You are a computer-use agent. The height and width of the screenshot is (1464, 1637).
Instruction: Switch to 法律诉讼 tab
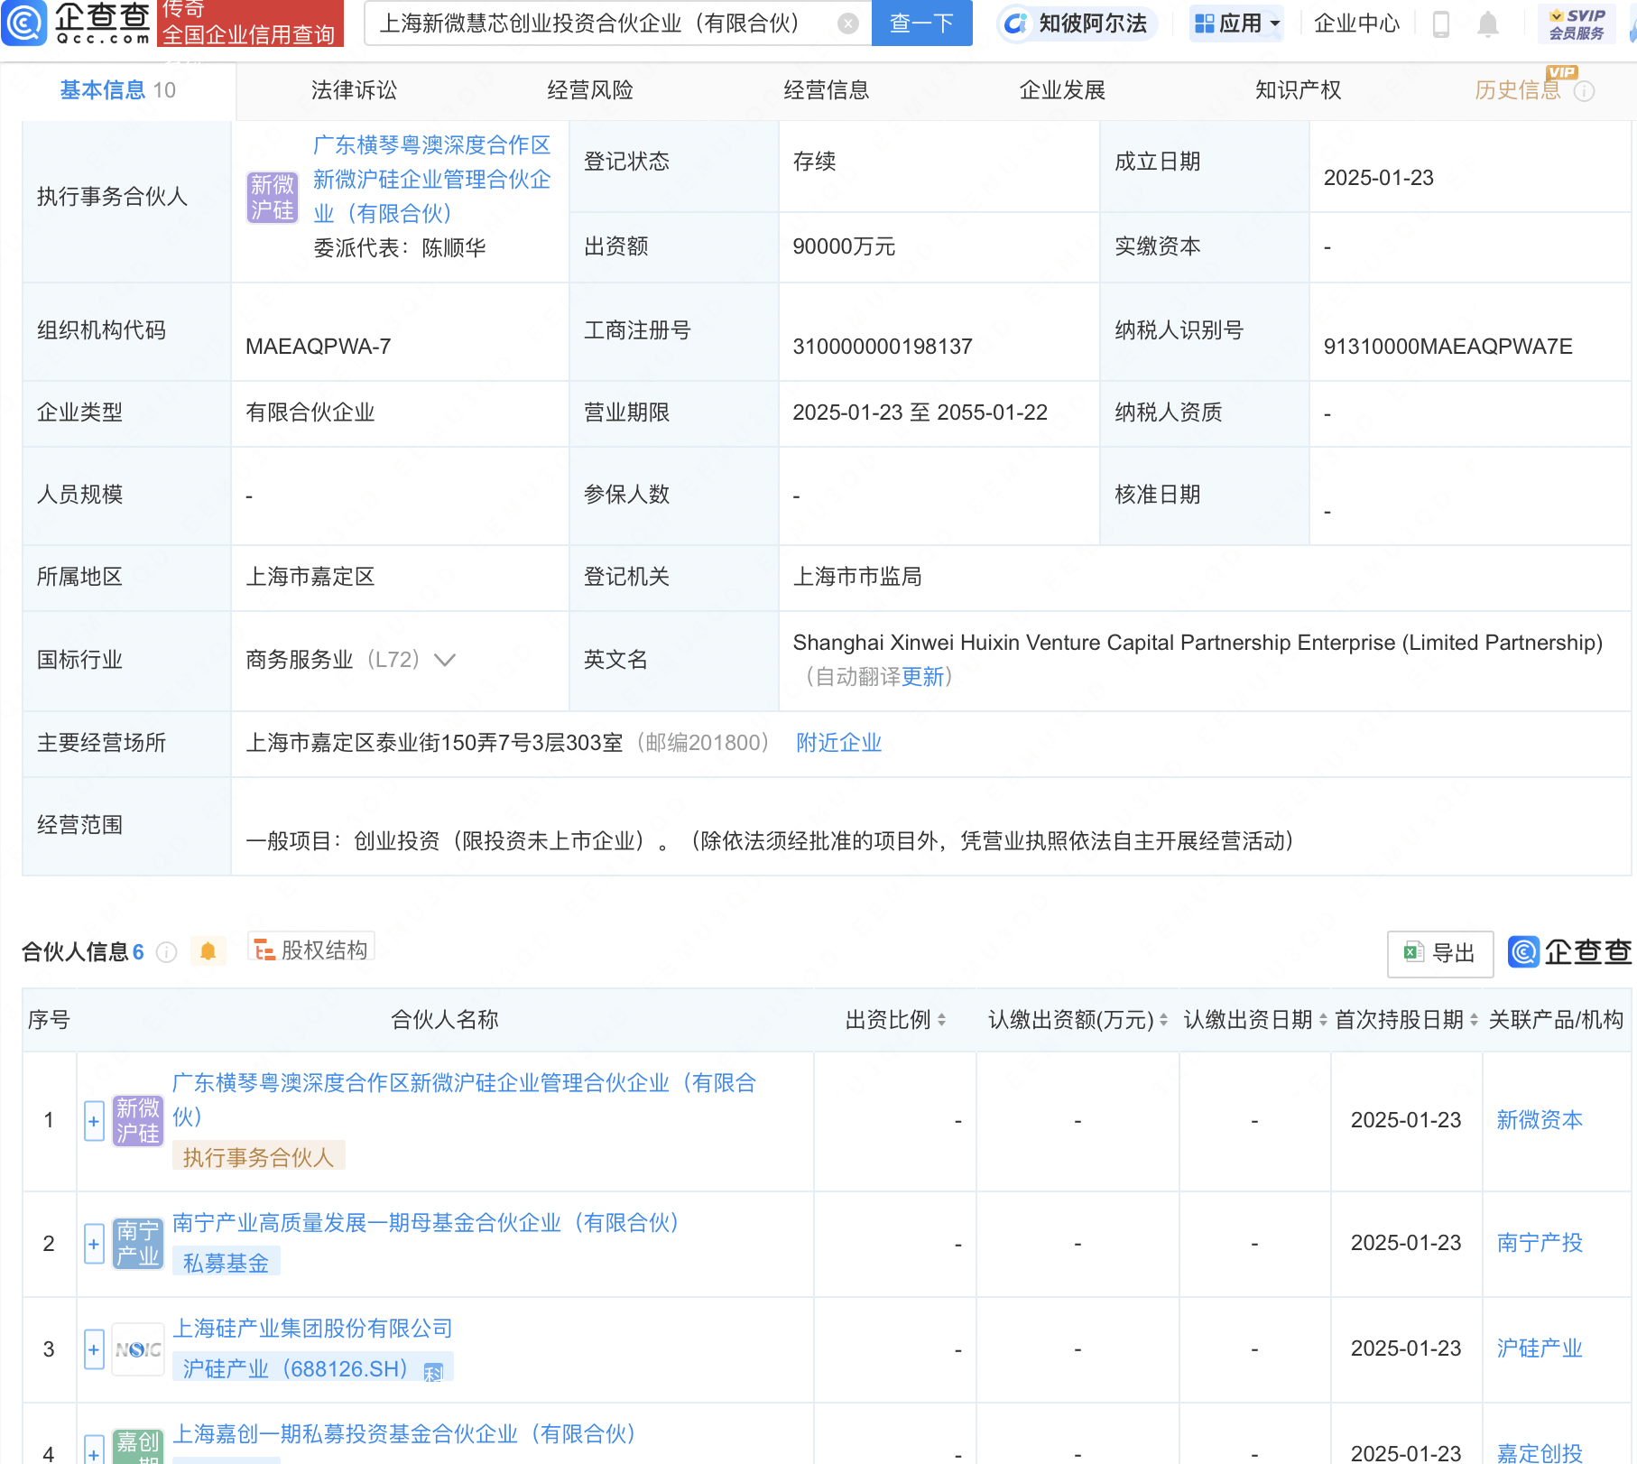tap(355, 90)
